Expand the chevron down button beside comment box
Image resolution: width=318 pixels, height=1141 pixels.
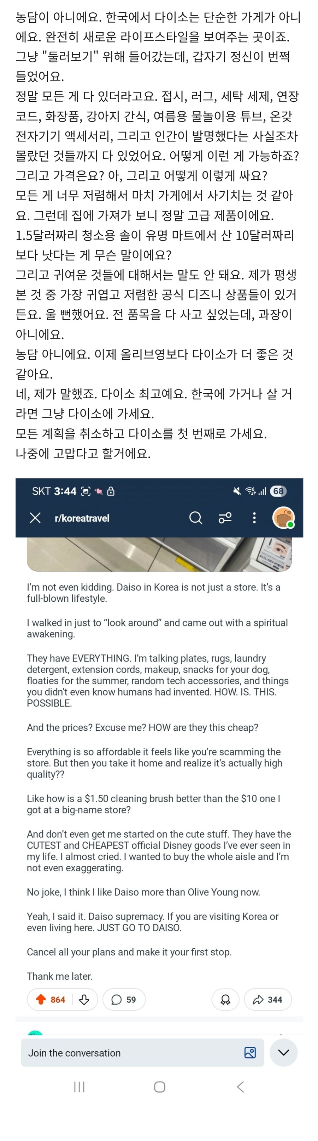coord(283,1053)
